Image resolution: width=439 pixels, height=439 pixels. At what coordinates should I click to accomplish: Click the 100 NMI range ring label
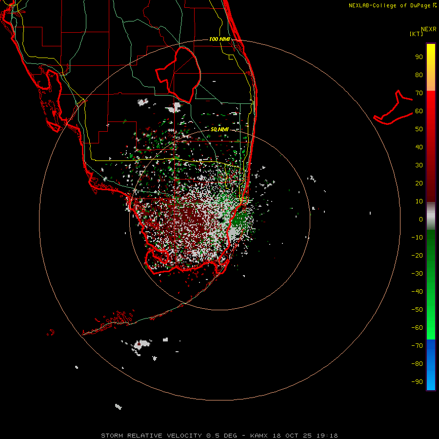pyautogui.click(x=219, y=39)
